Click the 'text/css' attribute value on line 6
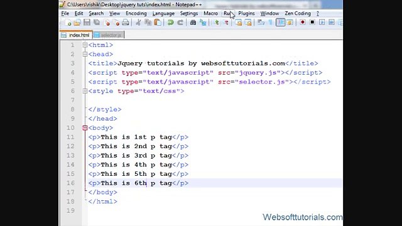The image size is (402, 226). pos(160,91)
